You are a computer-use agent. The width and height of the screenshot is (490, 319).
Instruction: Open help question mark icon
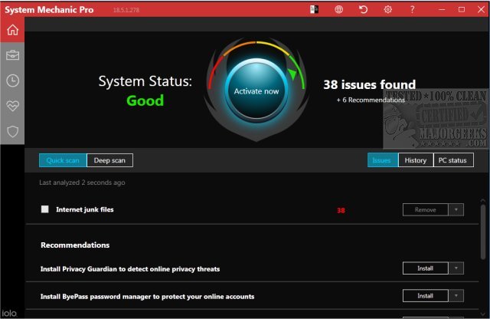click(x=412, y=9)
